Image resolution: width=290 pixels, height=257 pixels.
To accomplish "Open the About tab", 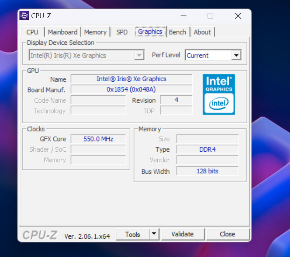I will pyautogui.click(x=202, y=32).
